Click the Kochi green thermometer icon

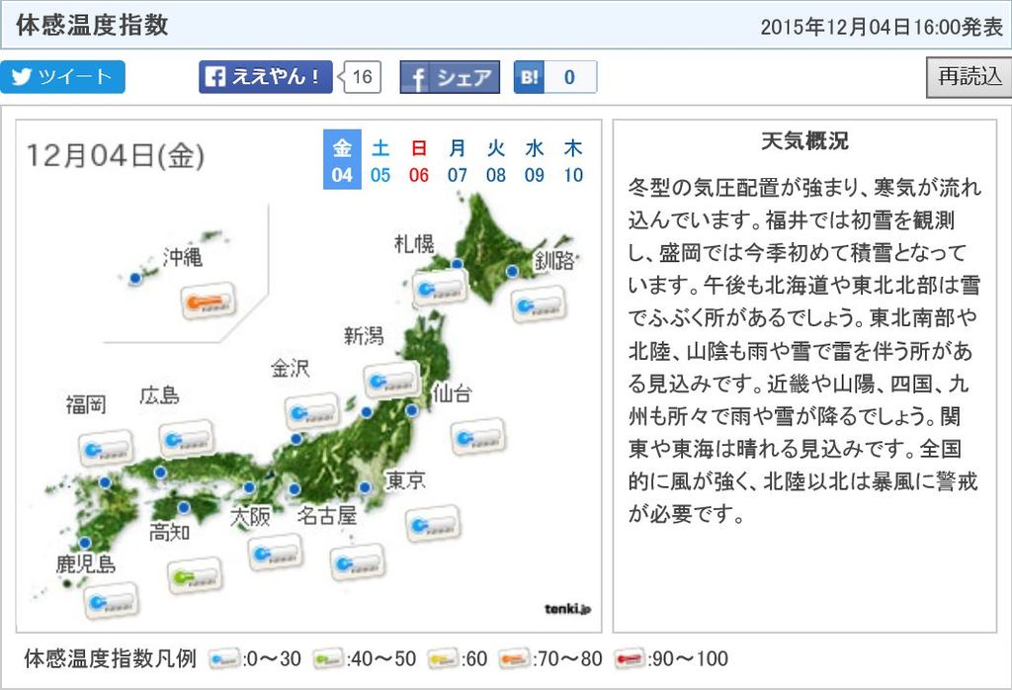[x=195, y=574]
